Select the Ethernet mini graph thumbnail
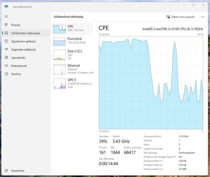This screenshot has width=210, height=177. click(x=59, y=69)
